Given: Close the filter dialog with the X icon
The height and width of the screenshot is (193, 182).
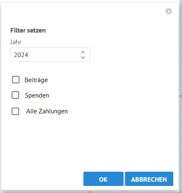Looking at the screenshot, I should click(x=169, y=11).
